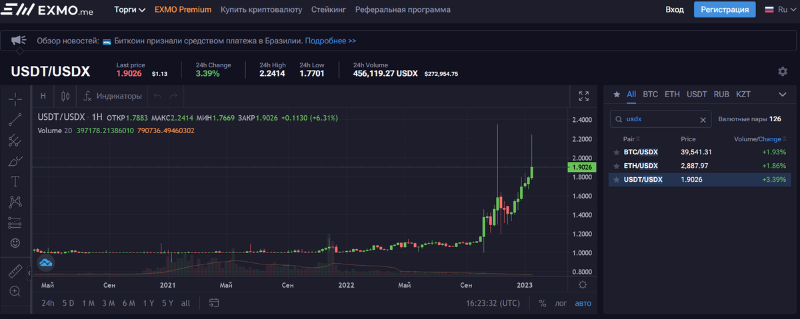Viewport: 800px width, 319px height.
Task: Toggle percentage scale mode
Action: [543, 303]
